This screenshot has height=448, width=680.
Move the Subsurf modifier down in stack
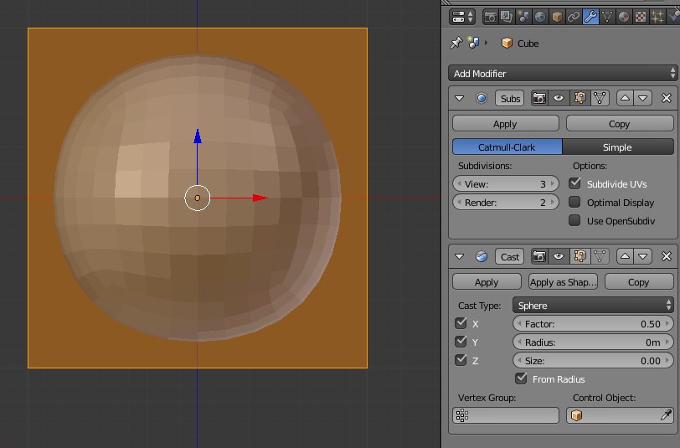point(643,98)
